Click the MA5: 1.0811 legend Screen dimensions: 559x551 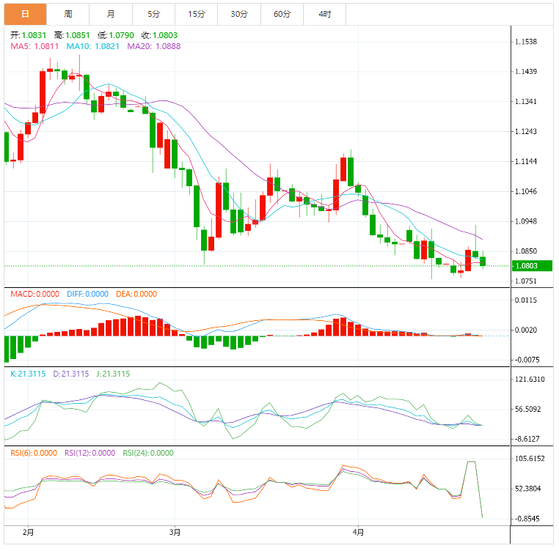point(34,46)
